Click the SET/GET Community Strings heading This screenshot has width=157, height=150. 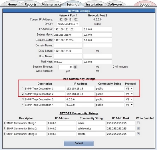click(79, 113)
